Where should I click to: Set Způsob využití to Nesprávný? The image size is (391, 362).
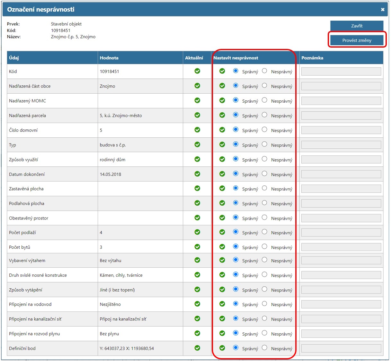(264, 159)
